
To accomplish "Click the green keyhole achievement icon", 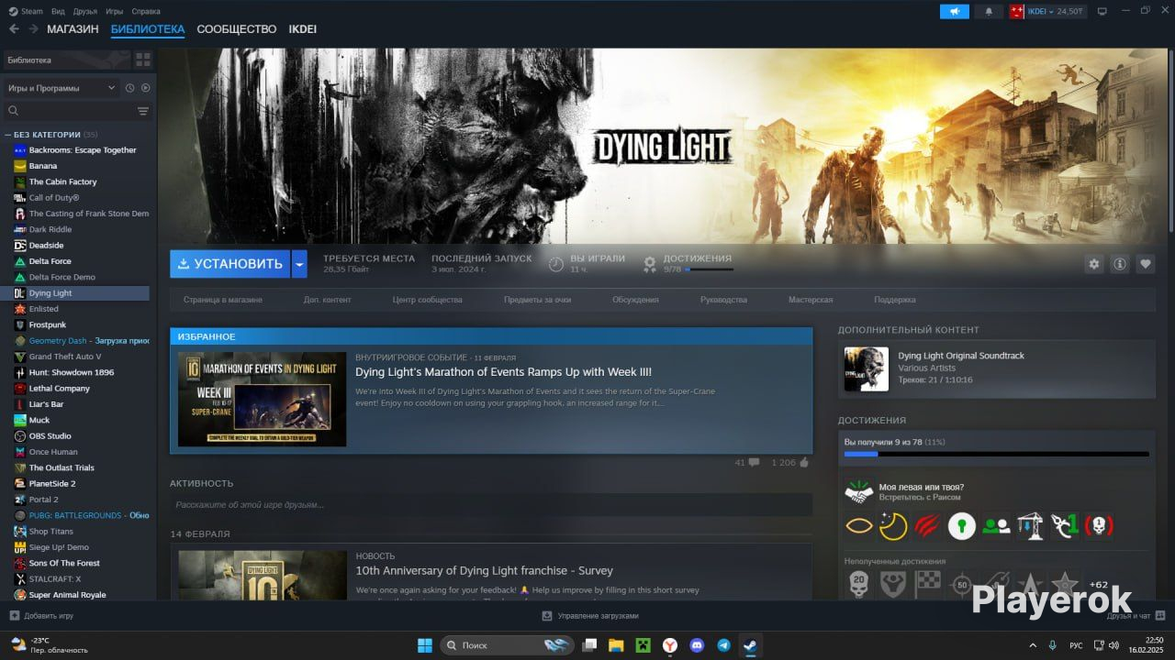I will coord(961,526).
